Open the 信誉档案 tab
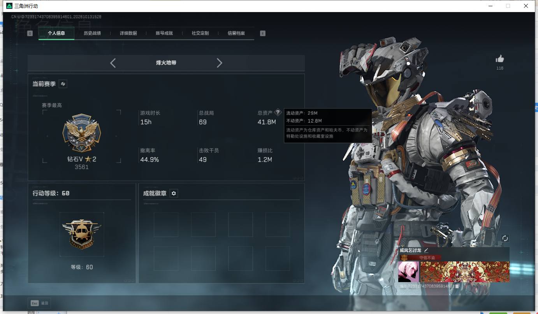 (x=236, y=33)
